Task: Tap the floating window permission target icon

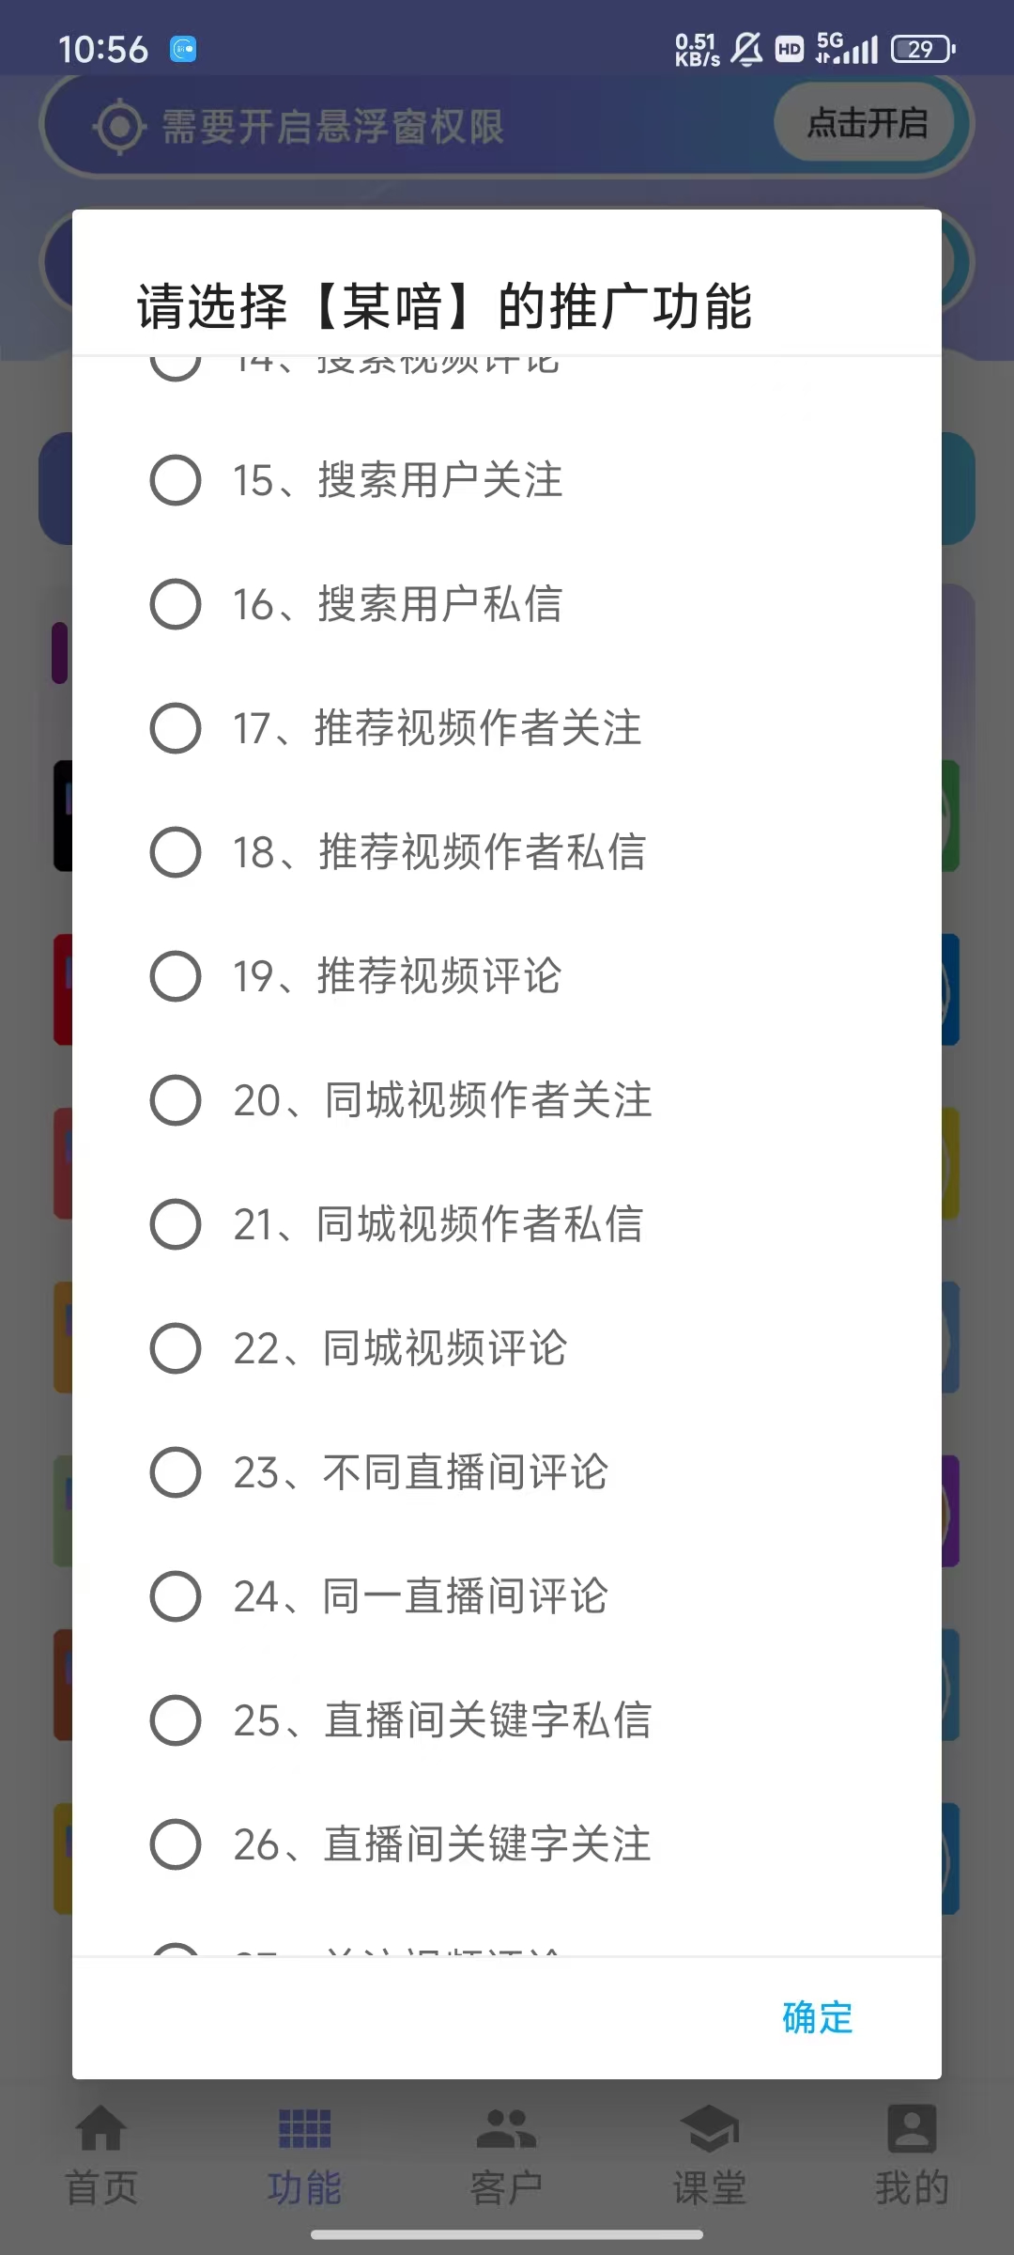Action: [119, 127]
